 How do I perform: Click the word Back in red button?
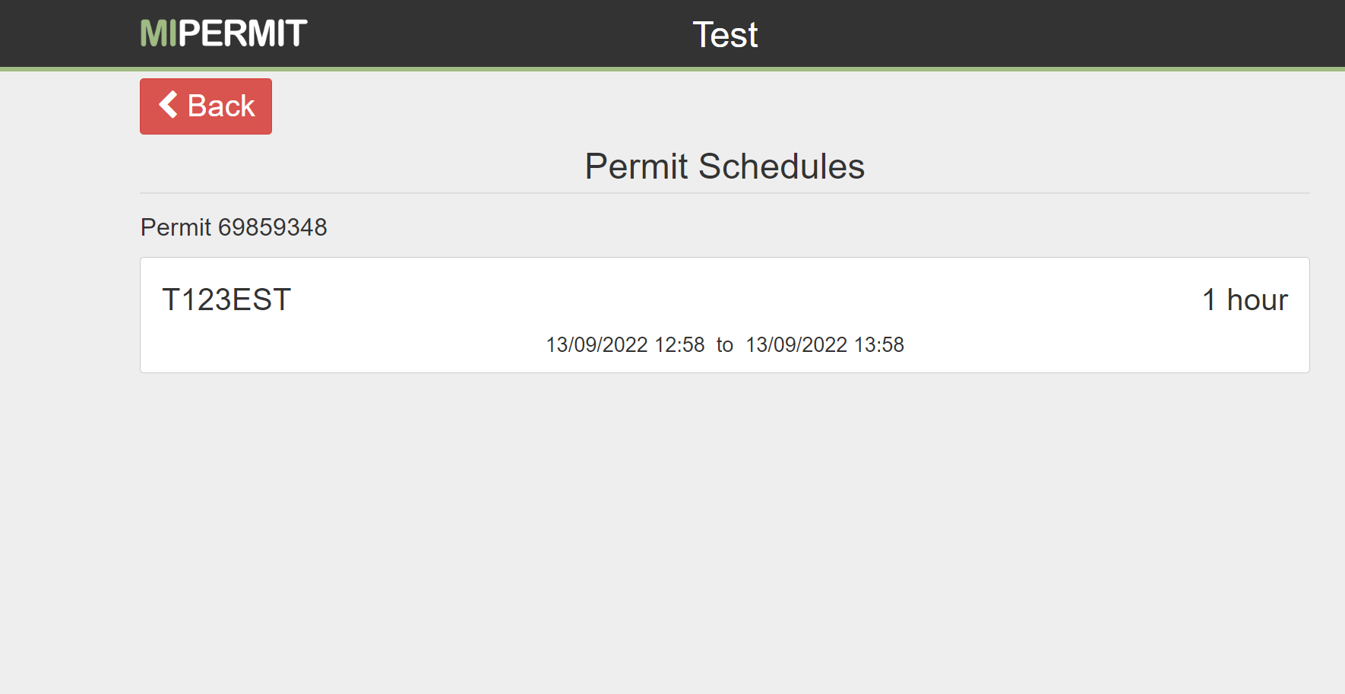click(221, 106)
